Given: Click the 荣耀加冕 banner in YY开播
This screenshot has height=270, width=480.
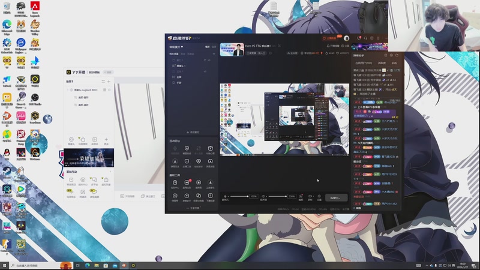Looking at the screenshot, I should [89, 158].
